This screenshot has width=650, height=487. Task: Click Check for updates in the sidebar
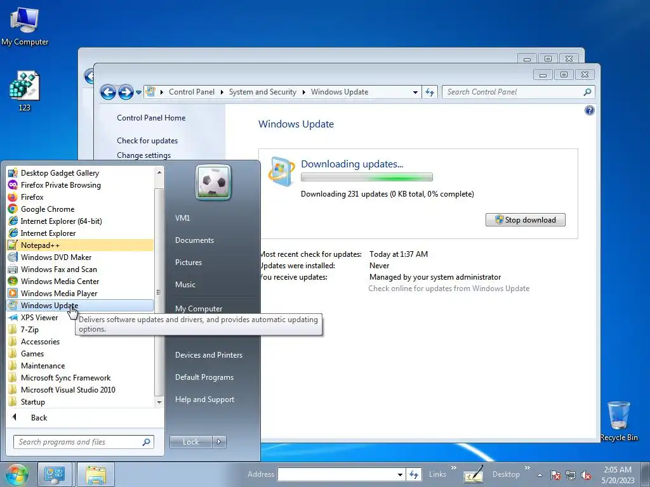(x=147, y=141)
